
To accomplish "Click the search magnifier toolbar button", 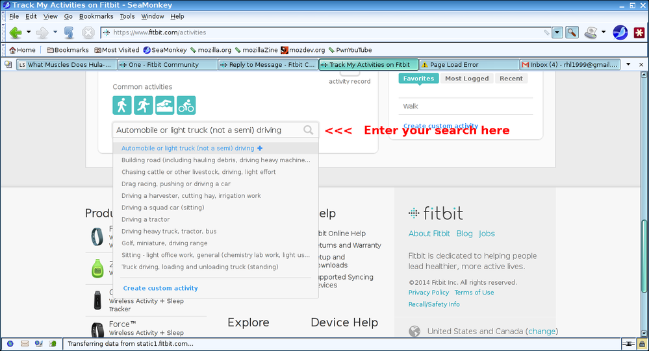I will pos(572,32).
